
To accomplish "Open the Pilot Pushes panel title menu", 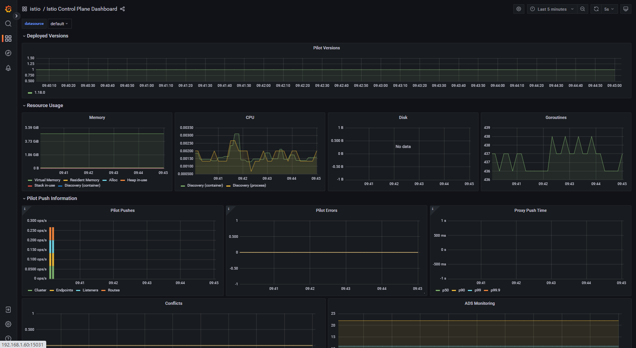I will click(x=123, y=210).
